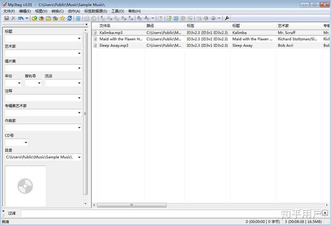Screen dimensions: 331x226
Task: Open the 转换(C) menu
Action: click(57, 11)
